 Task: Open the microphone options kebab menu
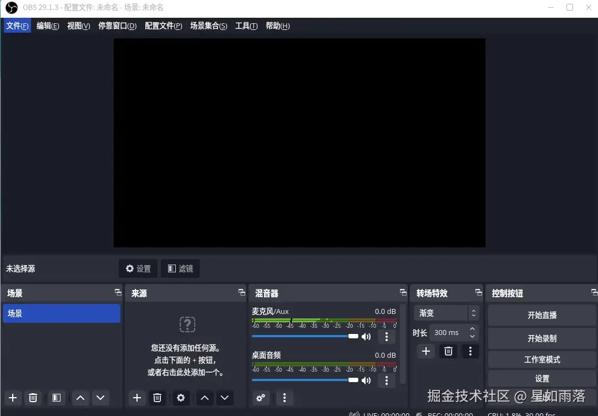point(386,336)
